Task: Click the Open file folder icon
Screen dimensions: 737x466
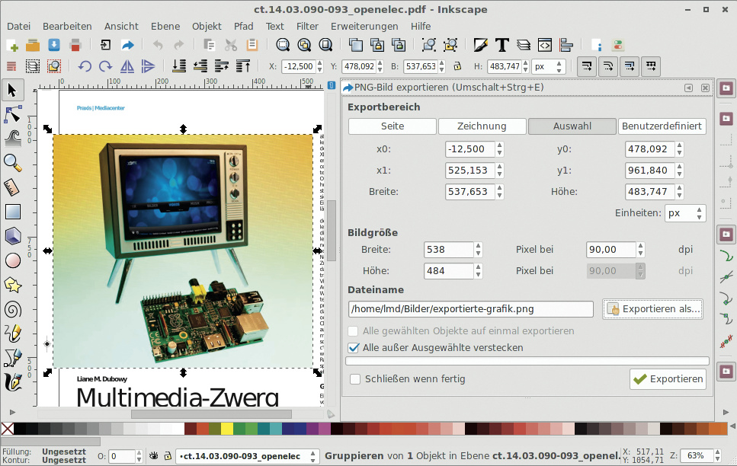Action: [33, 46]
